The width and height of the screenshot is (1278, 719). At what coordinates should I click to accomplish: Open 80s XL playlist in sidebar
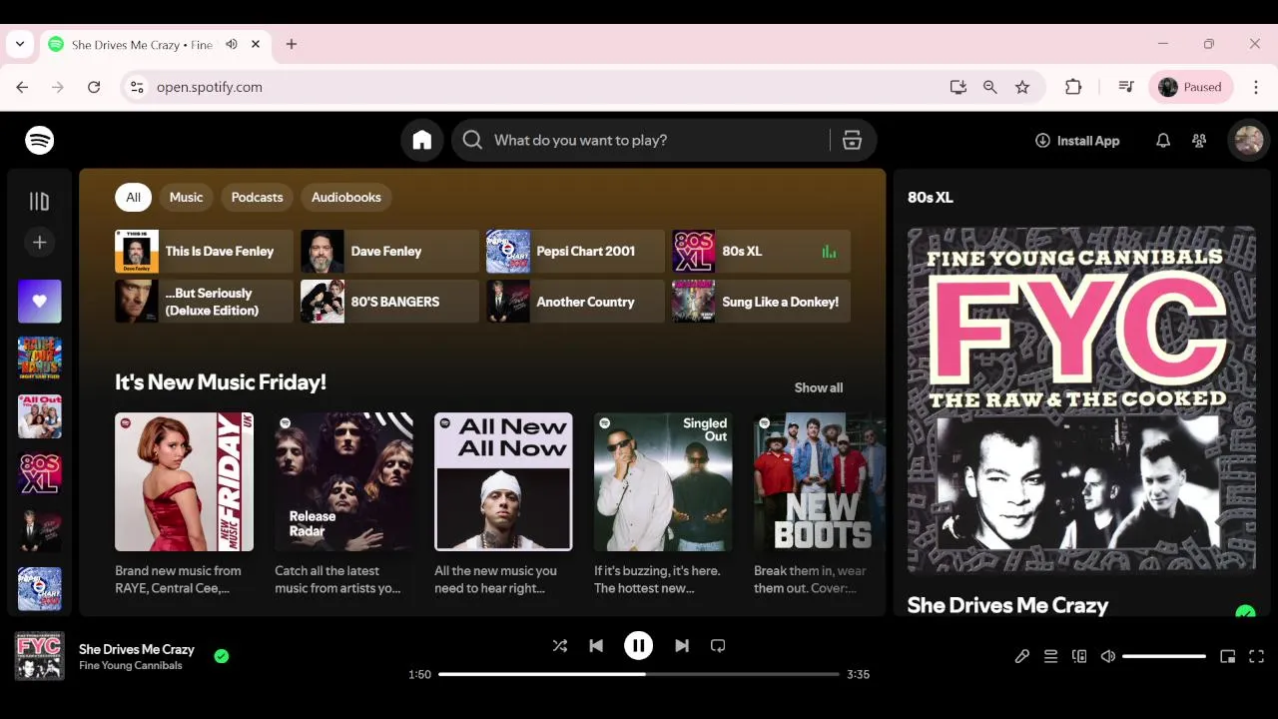40,473
